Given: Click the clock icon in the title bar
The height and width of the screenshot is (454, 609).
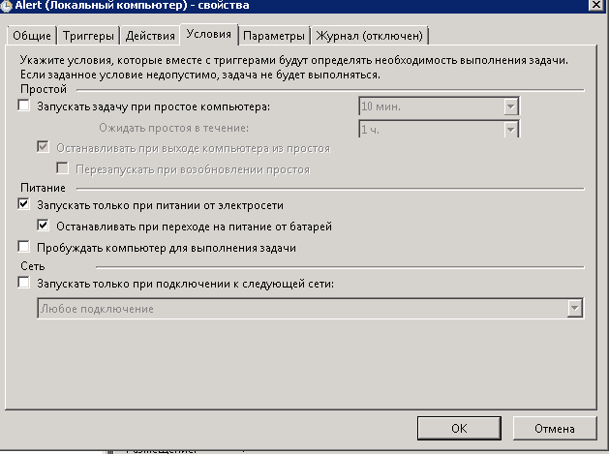Looking at the screenshot, I should [8, 6].
